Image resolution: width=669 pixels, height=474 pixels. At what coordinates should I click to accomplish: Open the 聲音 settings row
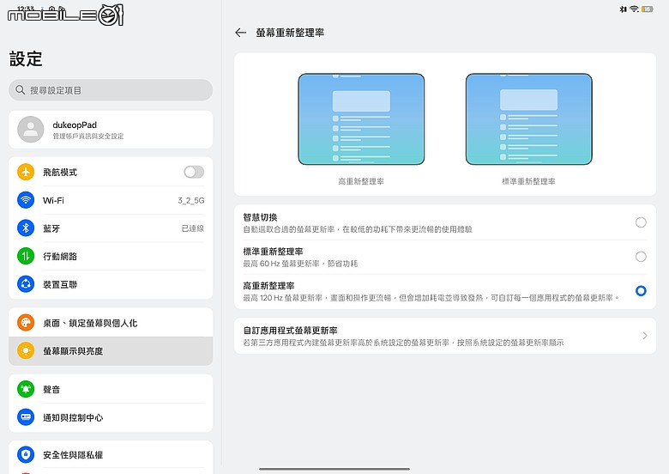[111, 389]
